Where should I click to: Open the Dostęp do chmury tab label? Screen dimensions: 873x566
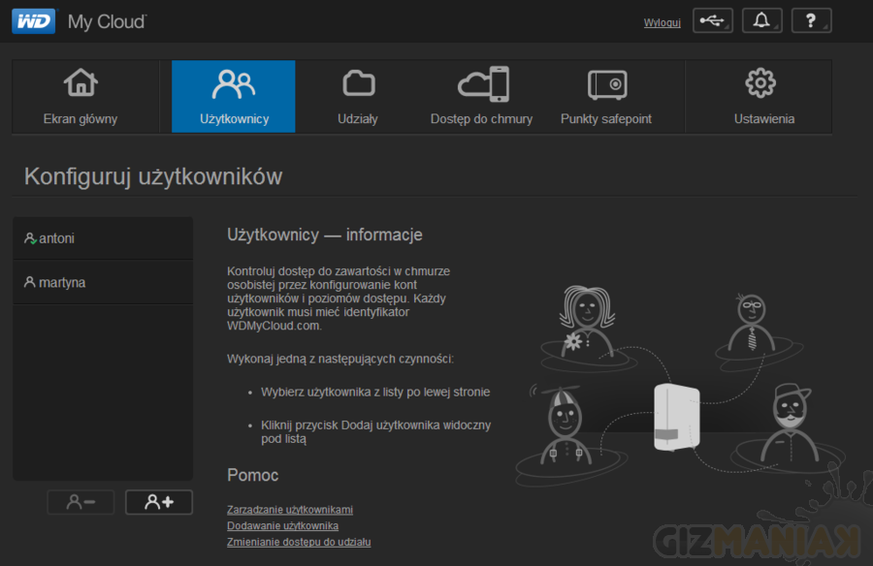coord(482,119)
